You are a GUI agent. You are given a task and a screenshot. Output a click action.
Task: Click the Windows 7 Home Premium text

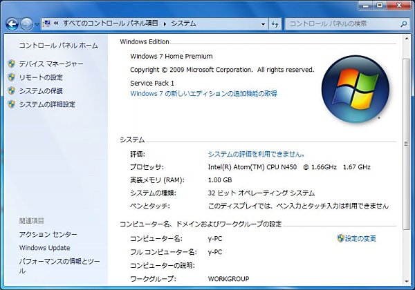(x=172, y=56)
